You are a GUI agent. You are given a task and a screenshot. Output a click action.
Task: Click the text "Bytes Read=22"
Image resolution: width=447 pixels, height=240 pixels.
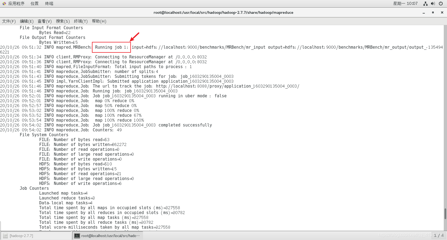(55, 33)
